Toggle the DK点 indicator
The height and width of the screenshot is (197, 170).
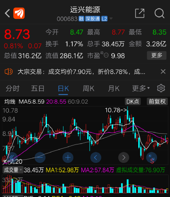(x=132, y=101)
